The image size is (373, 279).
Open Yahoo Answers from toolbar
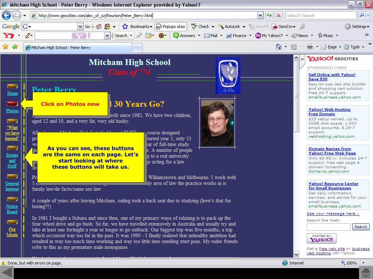click(x=184, y=36)
